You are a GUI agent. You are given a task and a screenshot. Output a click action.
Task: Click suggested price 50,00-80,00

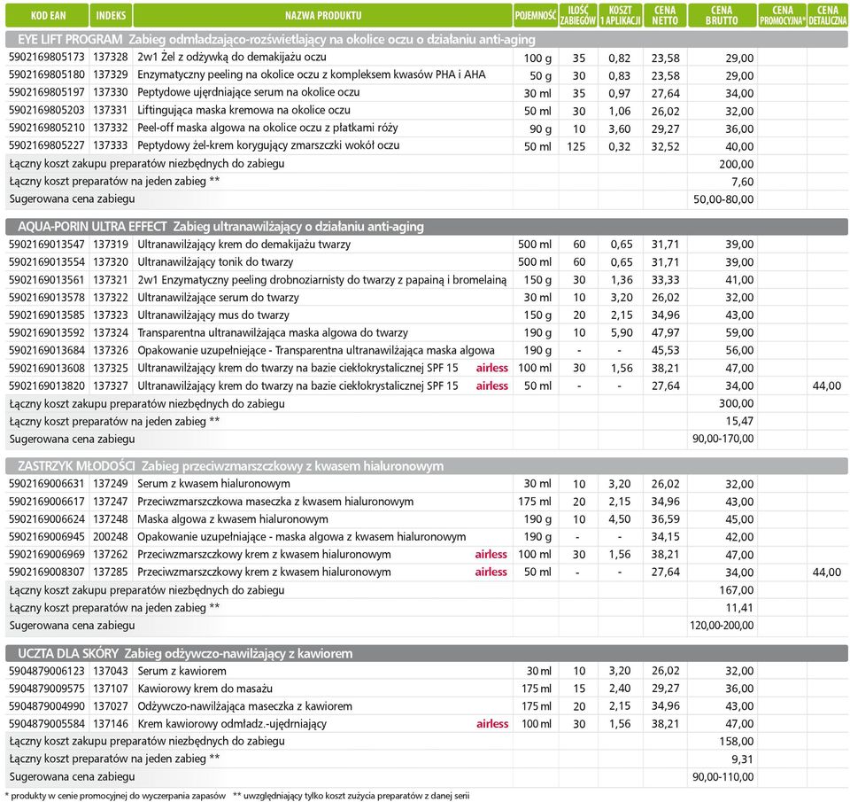[723, 199]
